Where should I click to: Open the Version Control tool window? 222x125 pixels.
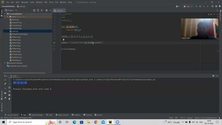[11, 115]
